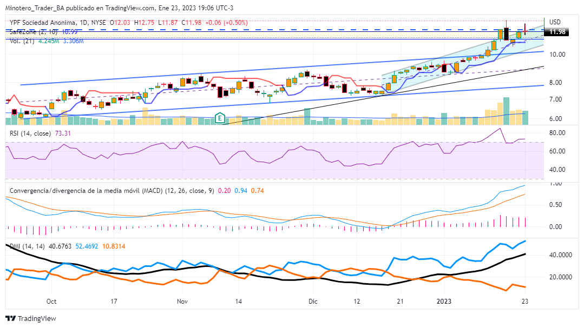The height and width of the screenshot is (328, 584).
Task: Click the '10.00' price axis label
Action: point(557,54)
